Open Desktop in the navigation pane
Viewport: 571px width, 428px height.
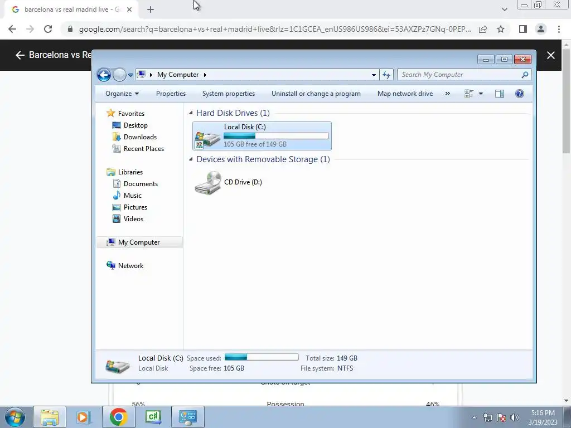click(136, 125)
